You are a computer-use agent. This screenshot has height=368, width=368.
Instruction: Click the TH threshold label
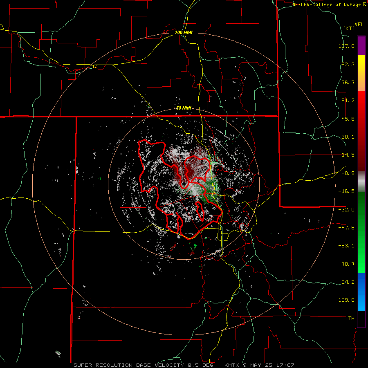click(351, 319)
